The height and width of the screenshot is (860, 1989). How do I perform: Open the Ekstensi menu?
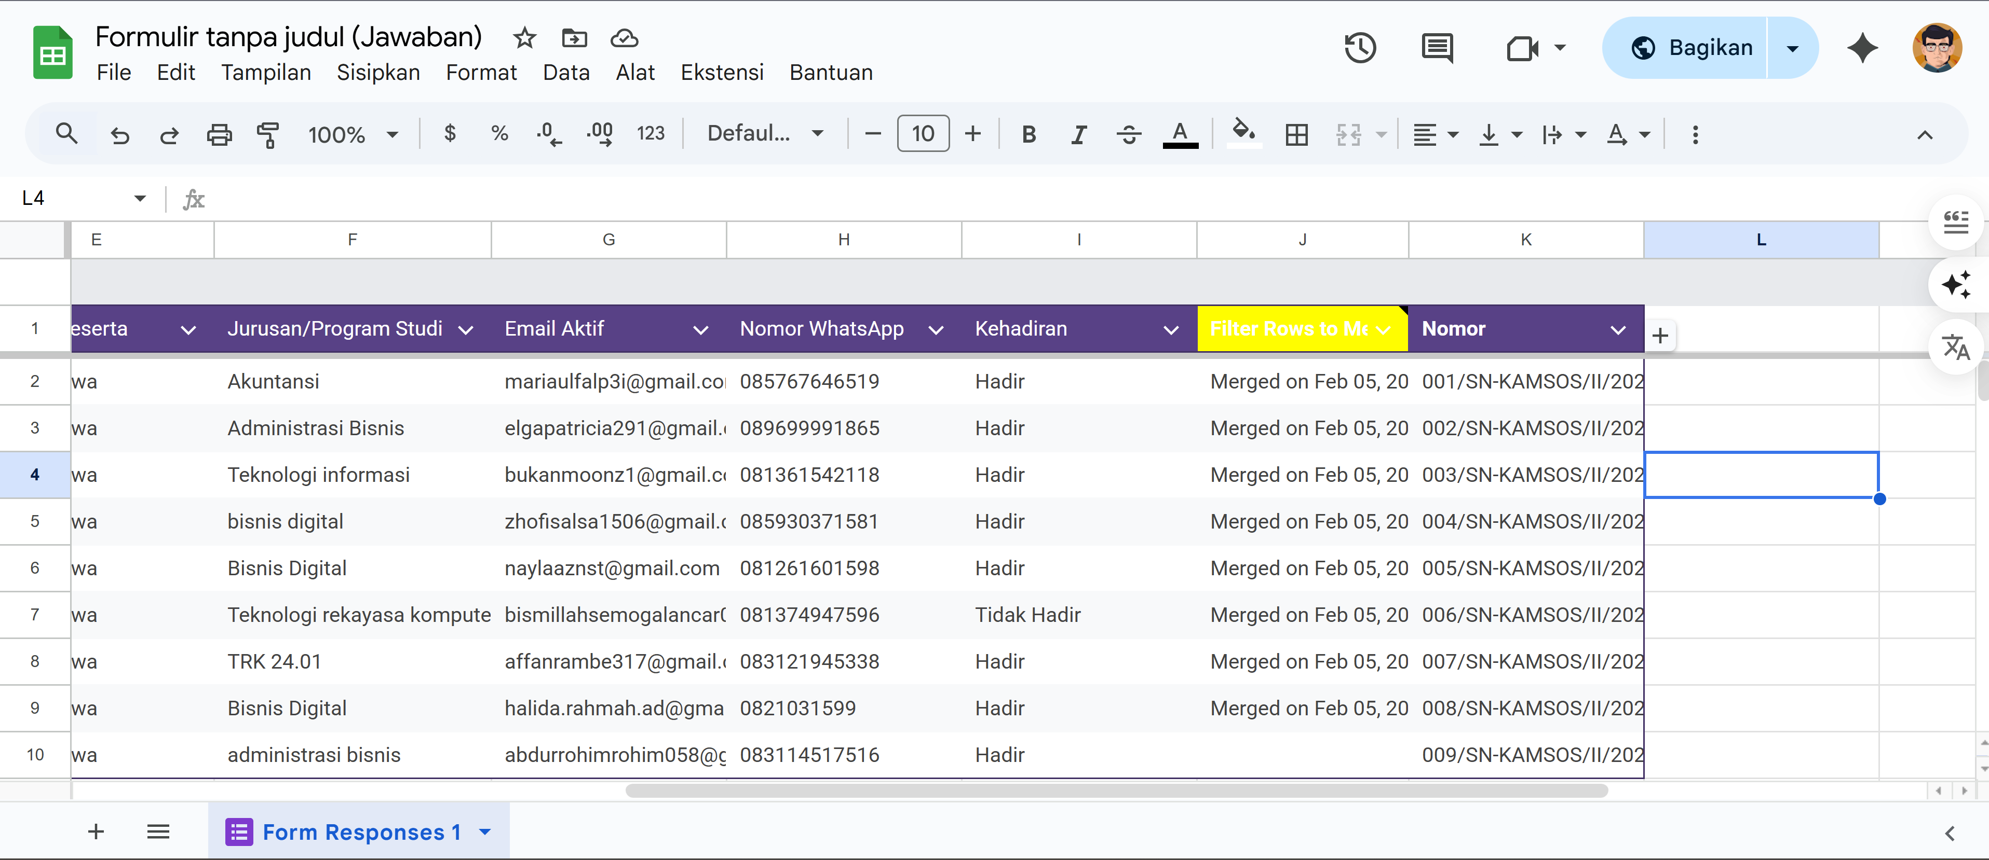(x=721, y=73)
